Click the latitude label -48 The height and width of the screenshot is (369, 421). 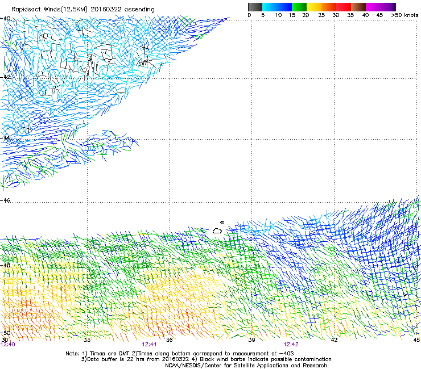click(x=5, y=265)
